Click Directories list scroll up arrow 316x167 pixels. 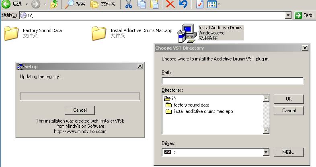point(266,99)
